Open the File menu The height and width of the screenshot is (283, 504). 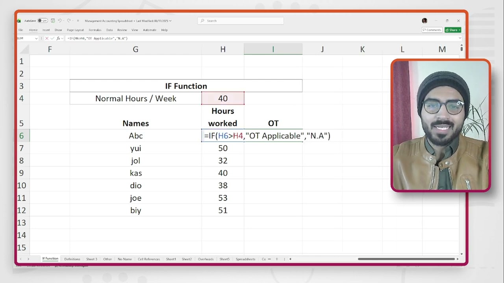coord(20,30)
